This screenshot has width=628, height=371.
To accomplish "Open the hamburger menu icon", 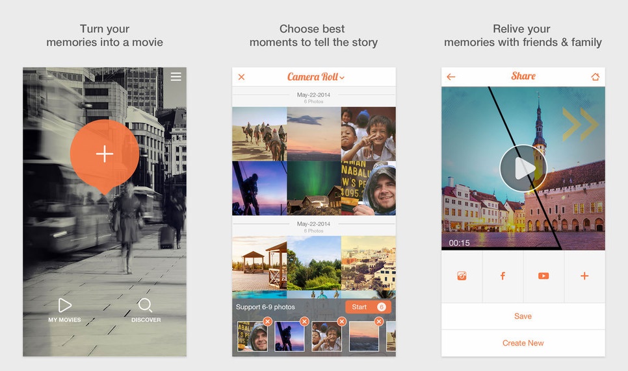I will tap(176, 77).
